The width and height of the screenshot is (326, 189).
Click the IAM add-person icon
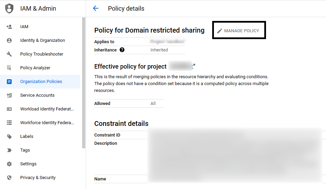click(9, 27)
